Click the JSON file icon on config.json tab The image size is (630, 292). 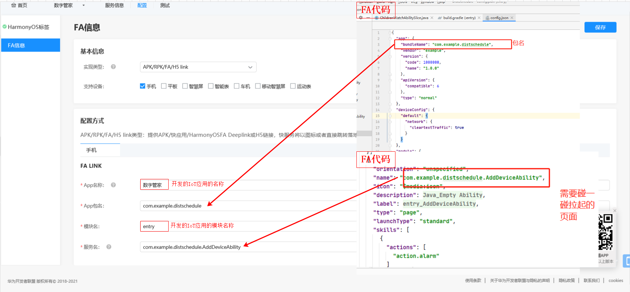click(x=488, y=18)
